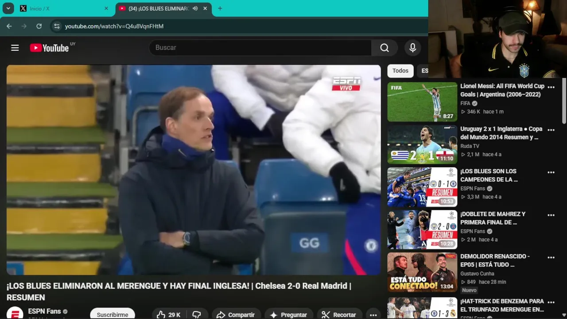Open the new tab plus button
Image resolution: width=567 pixels, height=319 pixels.
tap(220, 8)
